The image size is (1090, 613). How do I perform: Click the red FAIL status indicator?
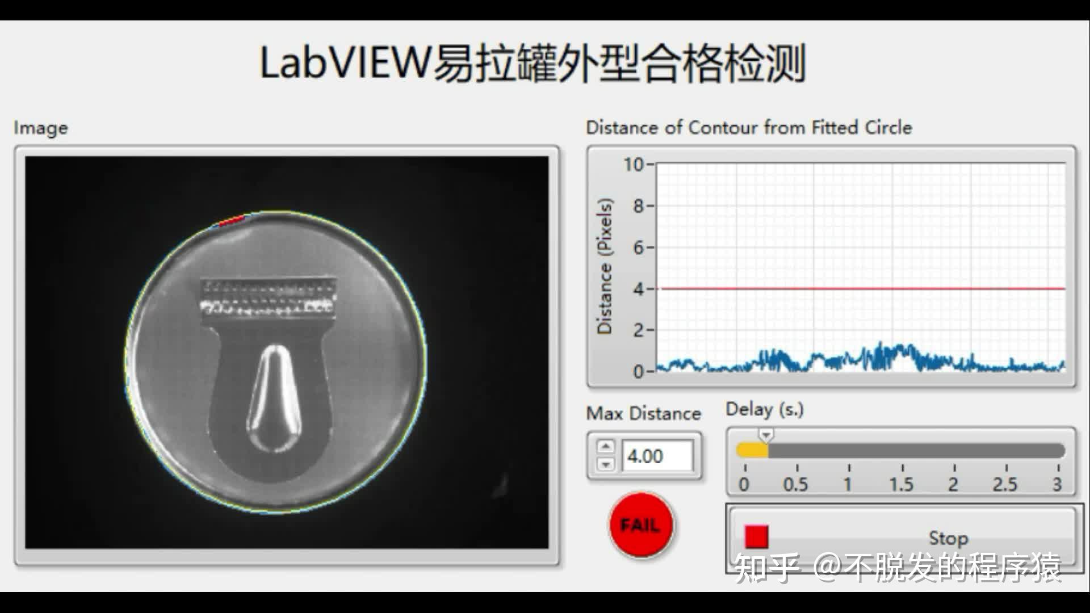click(x=640, y=525)
